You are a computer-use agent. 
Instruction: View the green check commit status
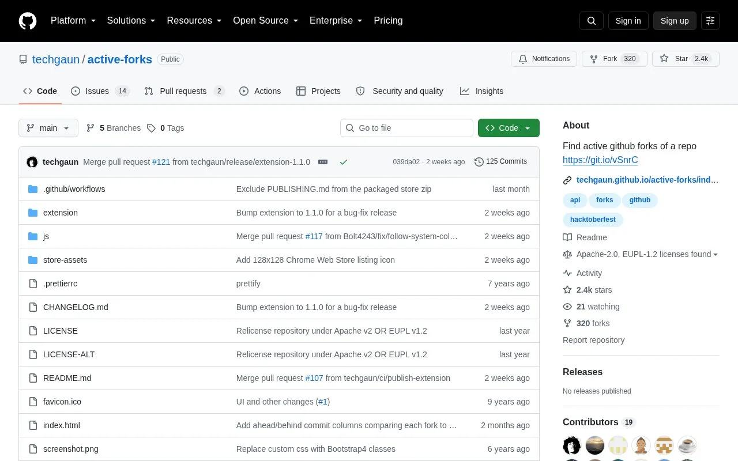[344, 162]
